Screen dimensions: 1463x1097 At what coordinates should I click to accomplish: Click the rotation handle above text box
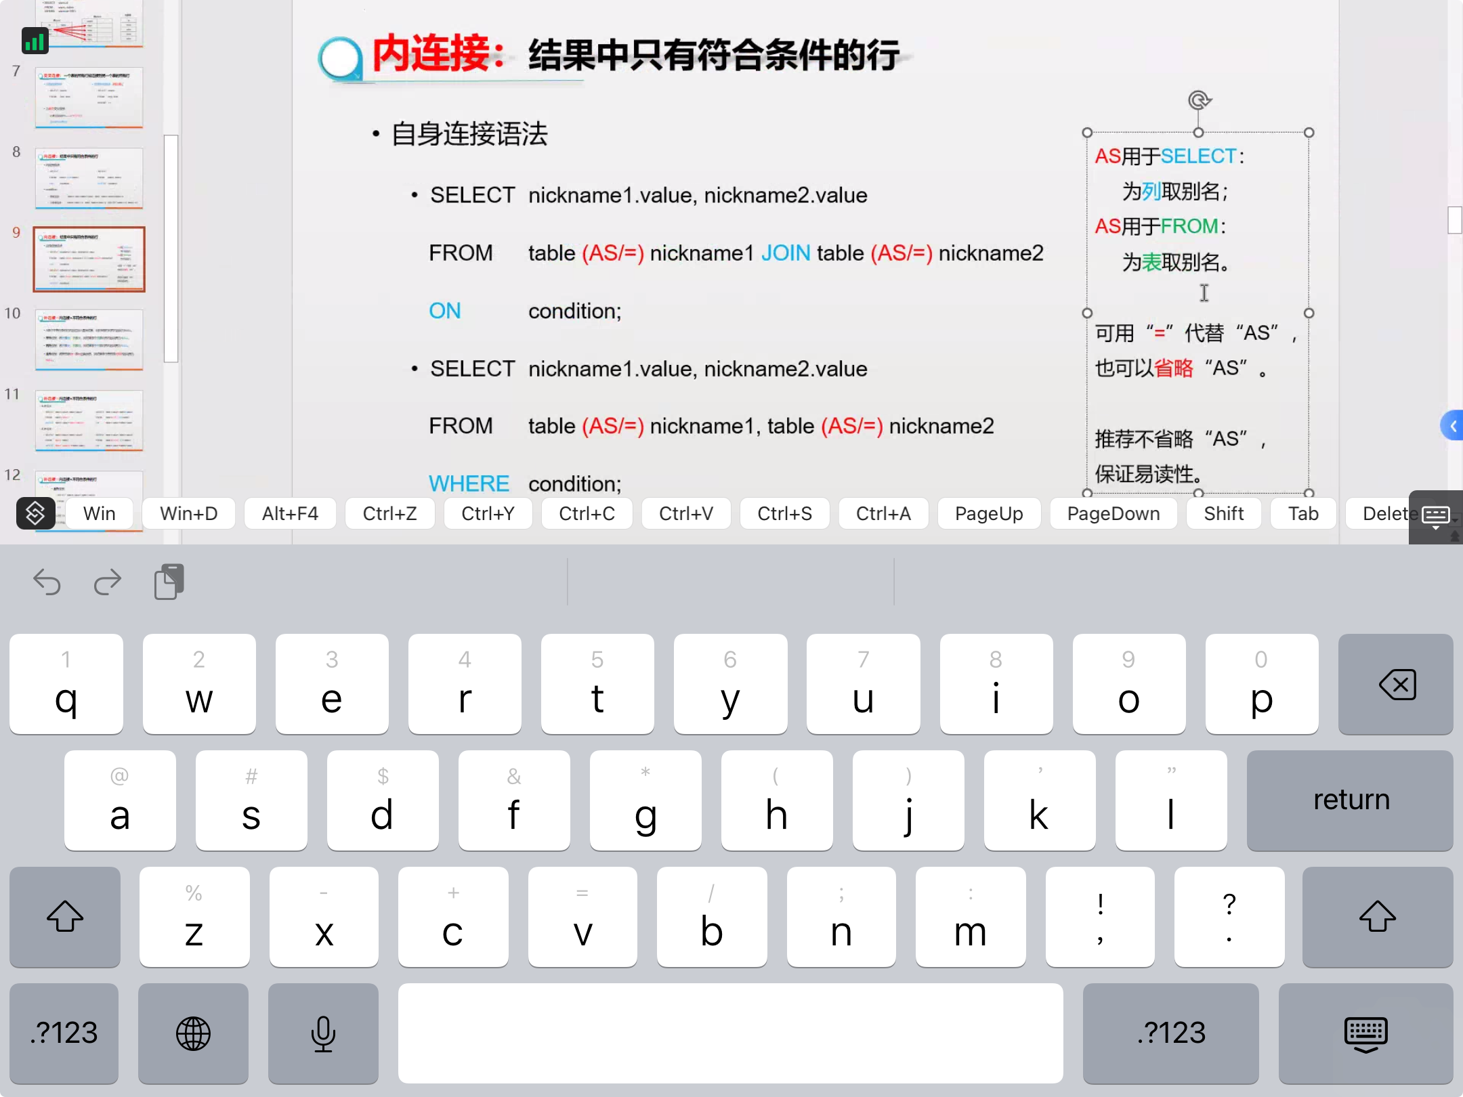[x=1199, y=100]
